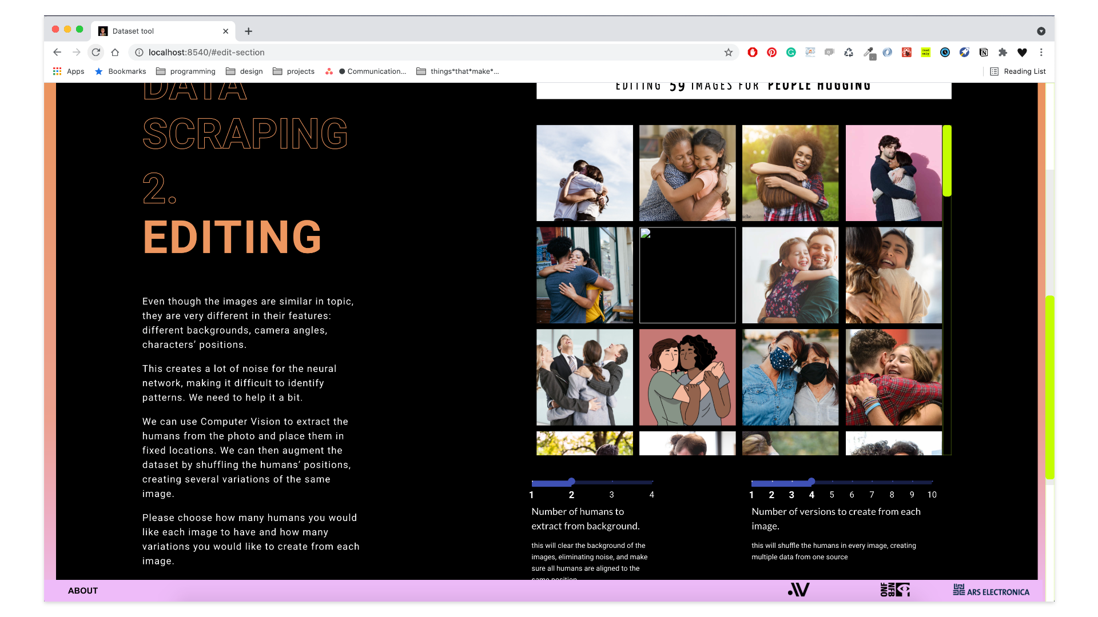
Task: Open the eyedropper color picker extension
Action: [869, 53]
